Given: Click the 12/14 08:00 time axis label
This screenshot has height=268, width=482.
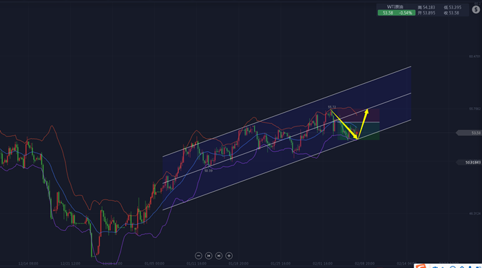Looking at the screenshot, I should 28,263.
